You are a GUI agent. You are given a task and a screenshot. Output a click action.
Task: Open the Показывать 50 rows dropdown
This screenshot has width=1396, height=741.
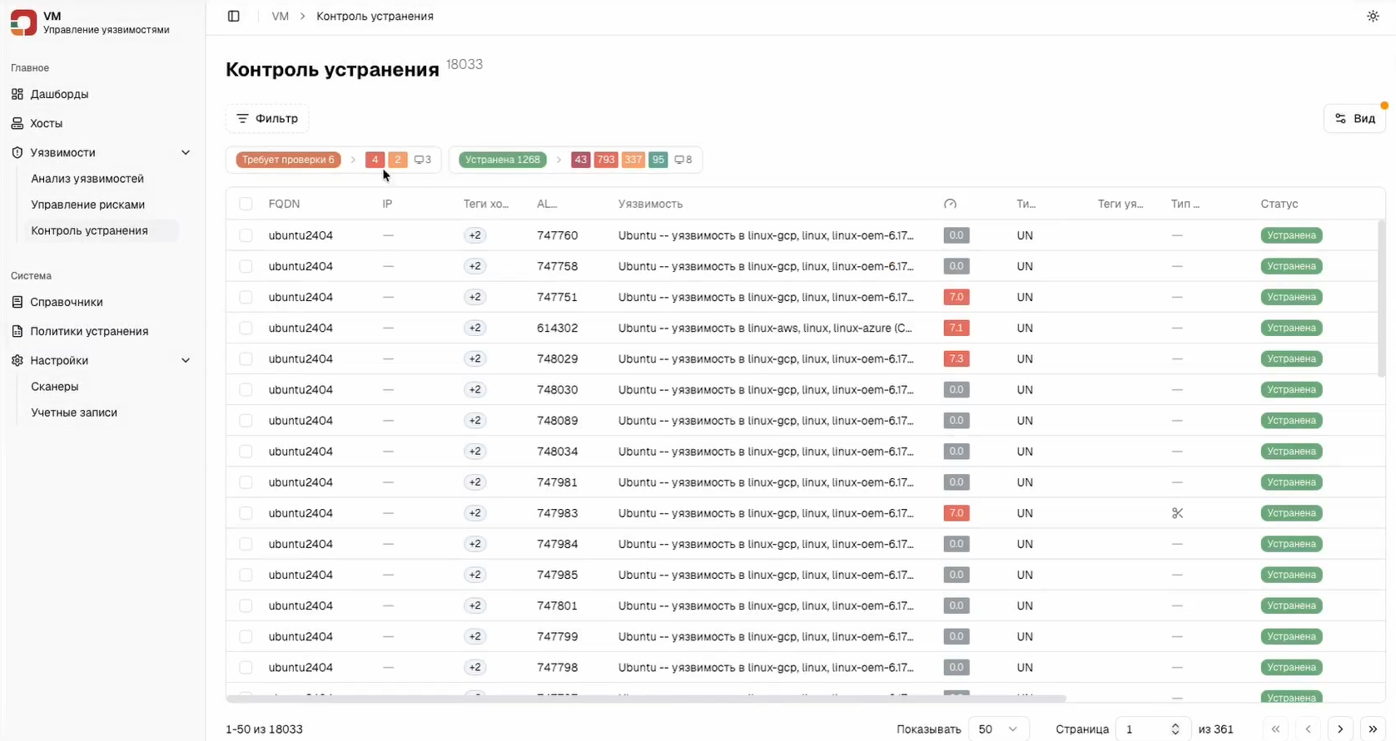pos(997,729)
